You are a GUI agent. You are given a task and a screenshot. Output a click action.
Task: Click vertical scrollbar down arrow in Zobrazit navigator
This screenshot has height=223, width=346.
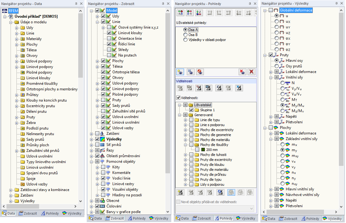coord(168,212)
